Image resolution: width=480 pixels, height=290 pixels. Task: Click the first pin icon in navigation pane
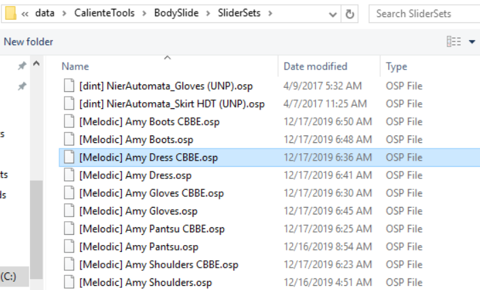[22, 65]
